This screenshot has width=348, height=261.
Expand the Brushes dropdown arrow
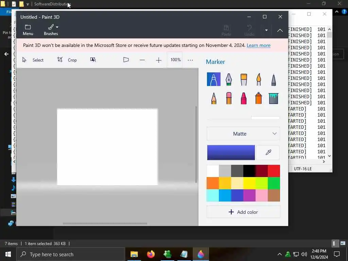tap(57, 27)
